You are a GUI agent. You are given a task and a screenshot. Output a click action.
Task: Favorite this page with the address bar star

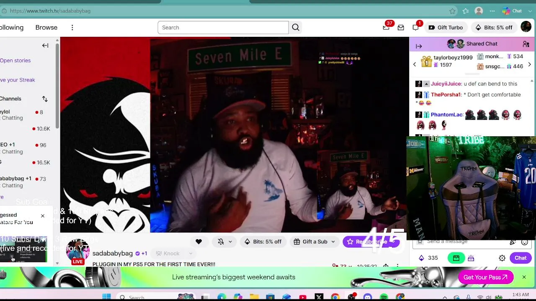452,11
